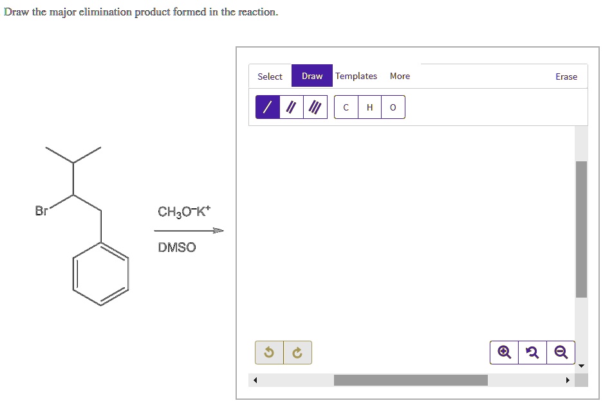Select the Carbon atom button

346,107
